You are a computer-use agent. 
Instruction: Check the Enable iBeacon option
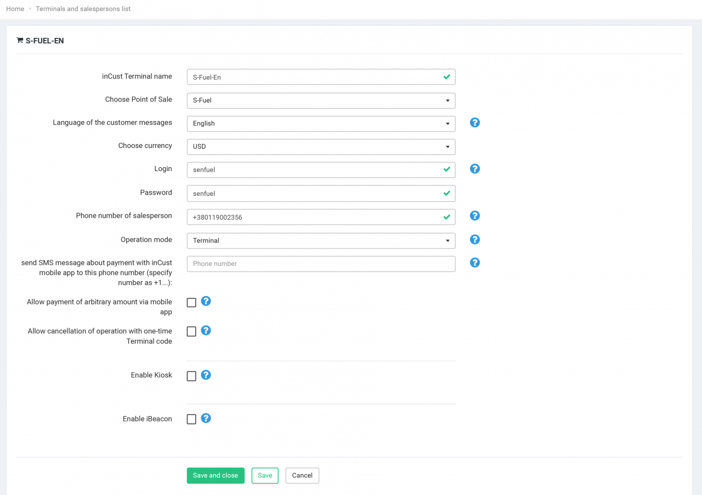[191, 419]
